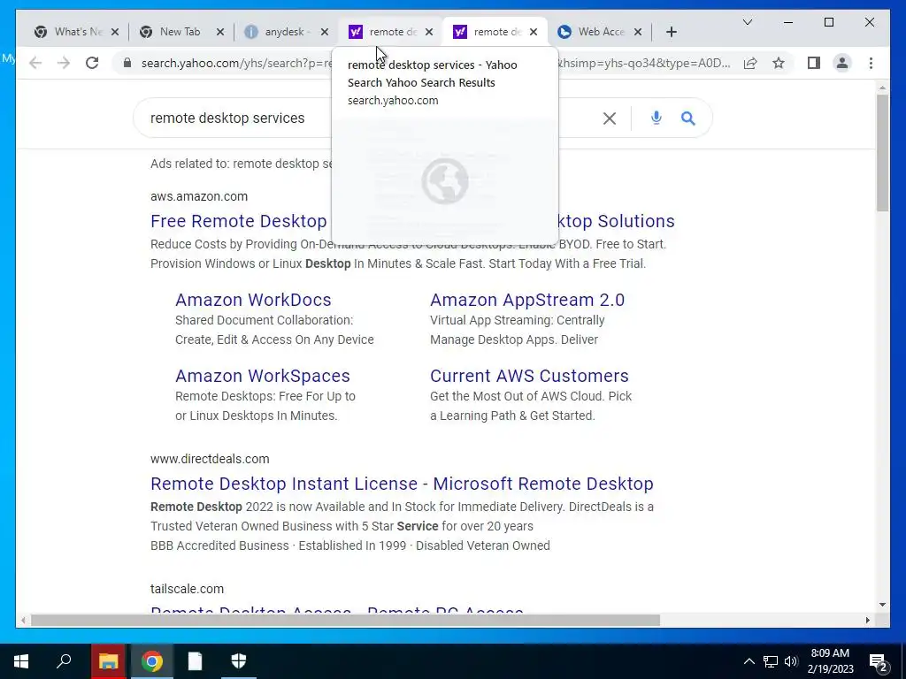Clear the Yahoo search query

point(609,118)
